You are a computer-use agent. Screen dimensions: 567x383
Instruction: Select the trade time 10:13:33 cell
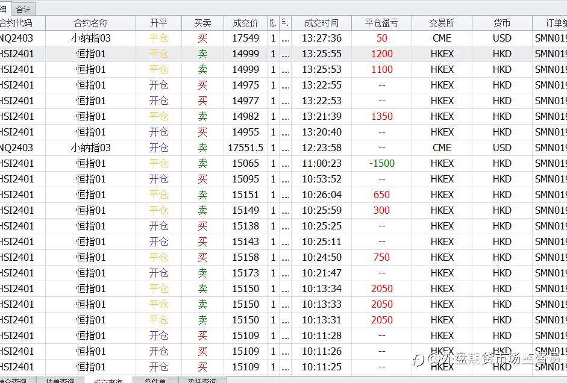pyautogui.click(x=322, y=304)
